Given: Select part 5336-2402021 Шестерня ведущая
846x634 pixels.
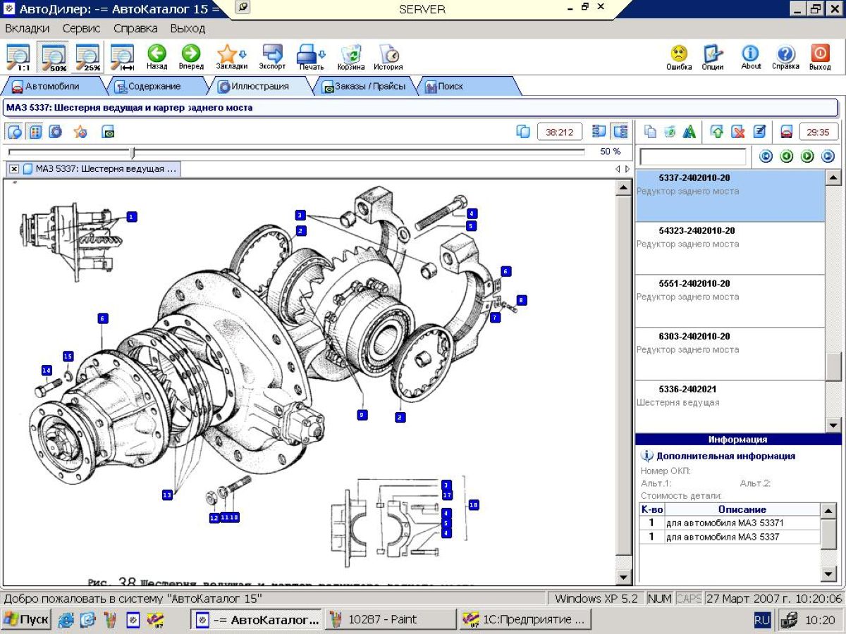Looking at the screenshot, I should tap(730, 406).
